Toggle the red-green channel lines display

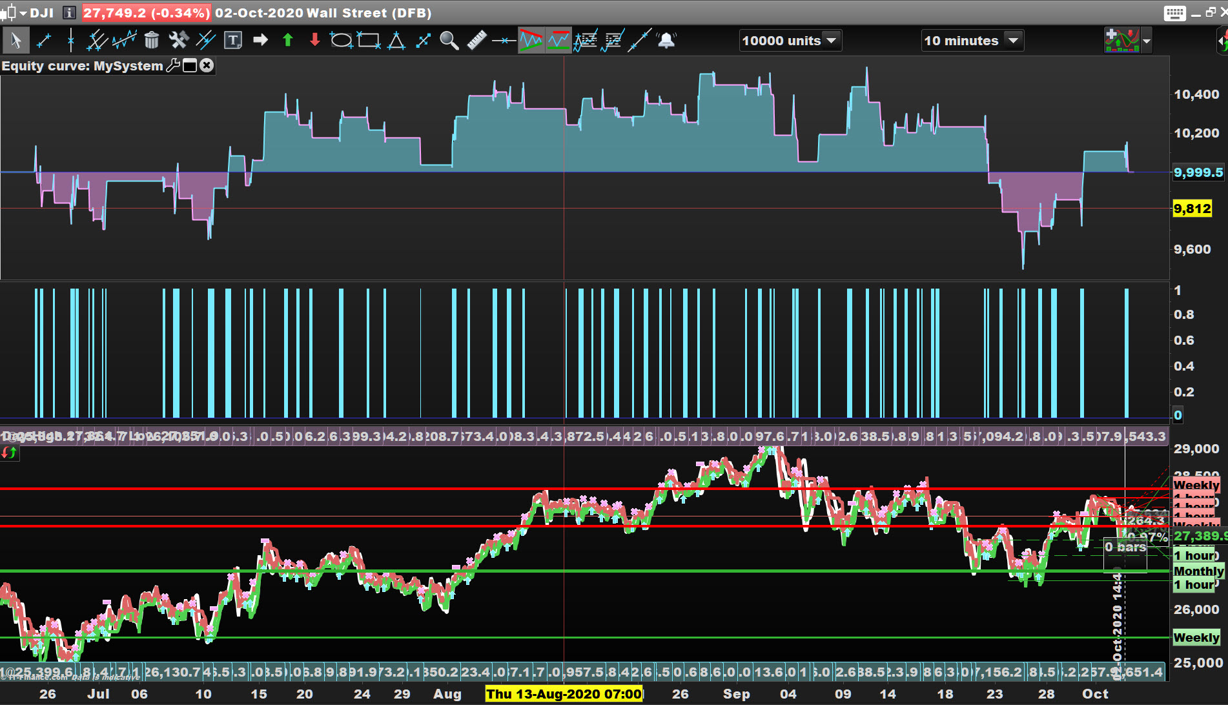point(531,41)
